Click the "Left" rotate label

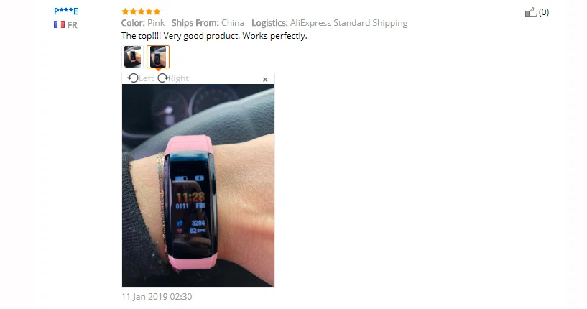tap(146, 78)
